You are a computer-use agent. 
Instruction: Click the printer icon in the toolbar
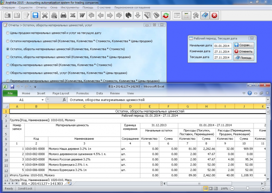(x=63, y=15)
